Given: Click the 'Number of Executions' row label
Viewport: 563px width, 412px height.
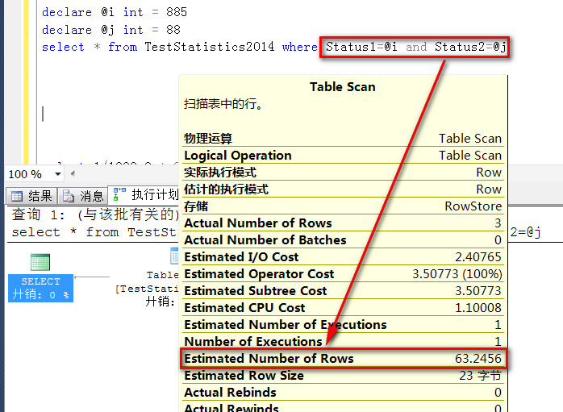Looking at the screenshot, I should click(x=253, y=341).
